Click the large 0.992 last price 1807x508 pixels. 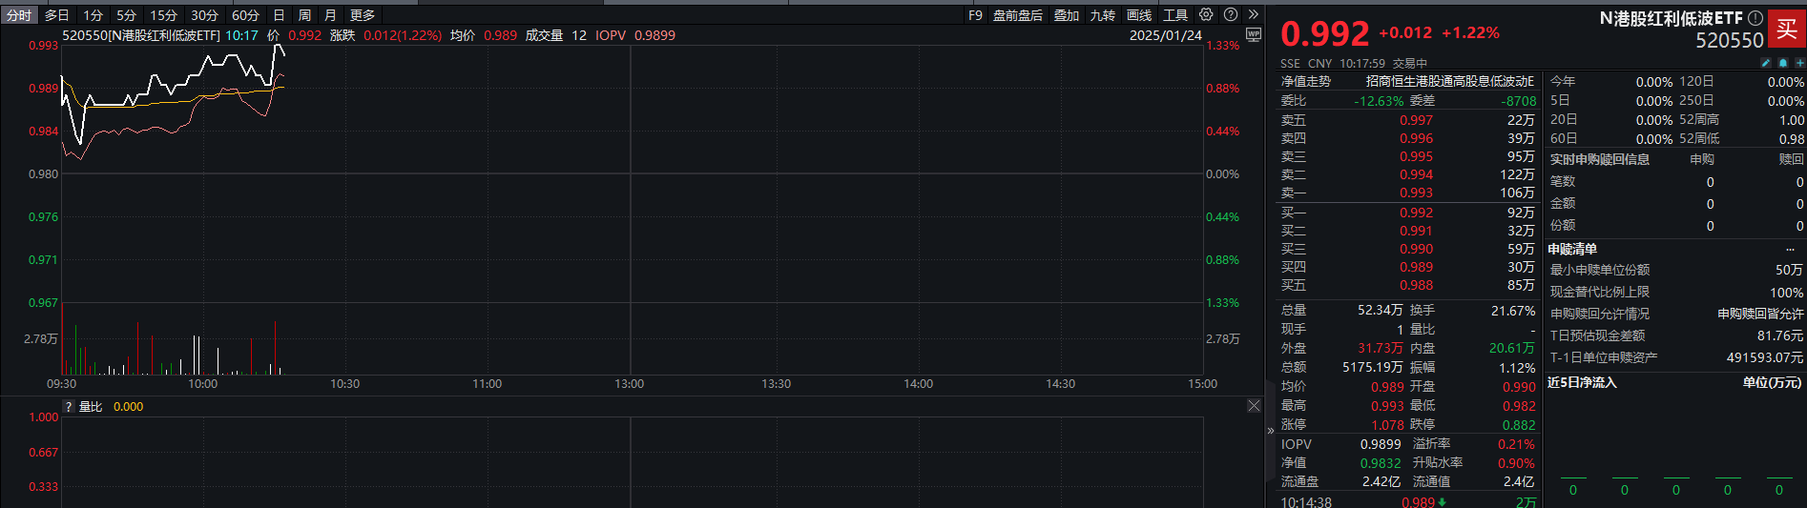coord(1324,33)
